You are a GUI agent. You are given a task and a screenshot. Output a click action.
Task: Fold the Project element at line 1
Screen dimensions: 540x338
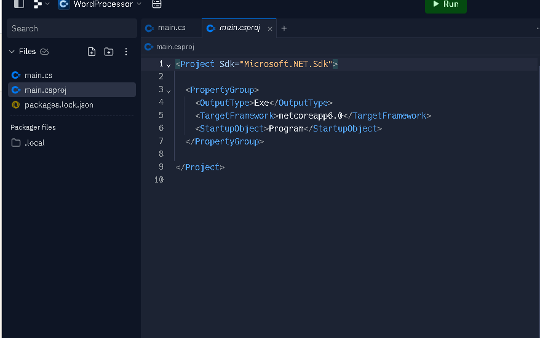(x=169, y=65)
